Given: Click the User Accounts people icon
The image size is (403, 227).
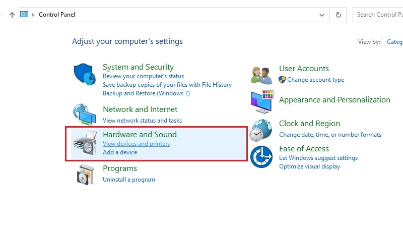Looking at the screenshot, I should coord(261,75).
